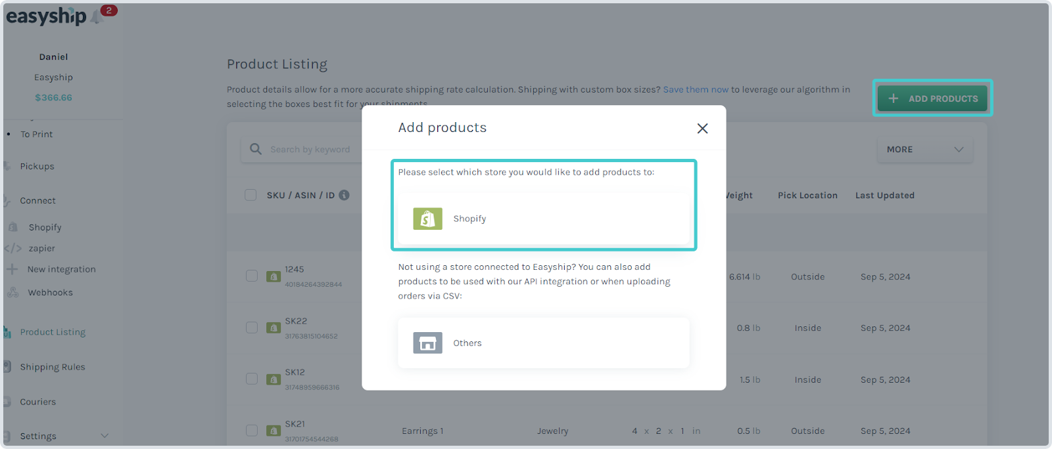The image size is (1052, 449).
Task: Select the Shopify store option in dialog
Action: point(544,219)
